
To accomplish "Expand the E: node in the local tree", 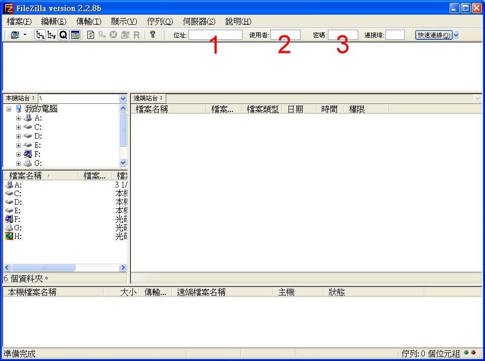I will pos(18,145).
